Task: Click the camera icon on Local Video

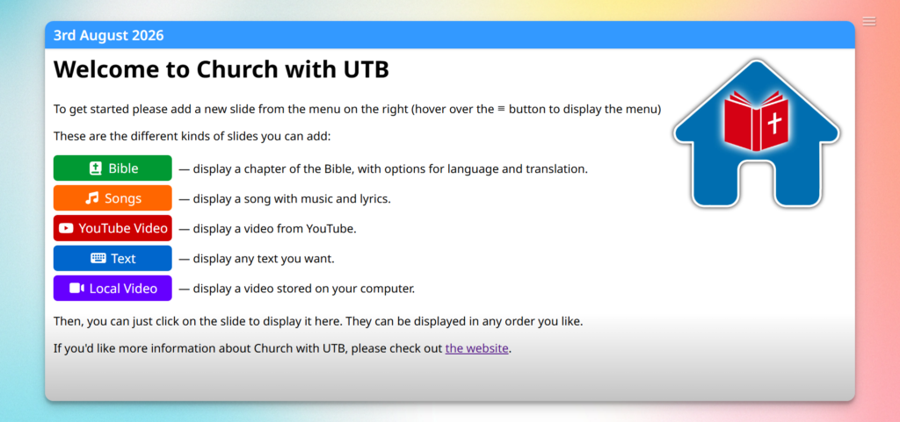Action: 77,288
